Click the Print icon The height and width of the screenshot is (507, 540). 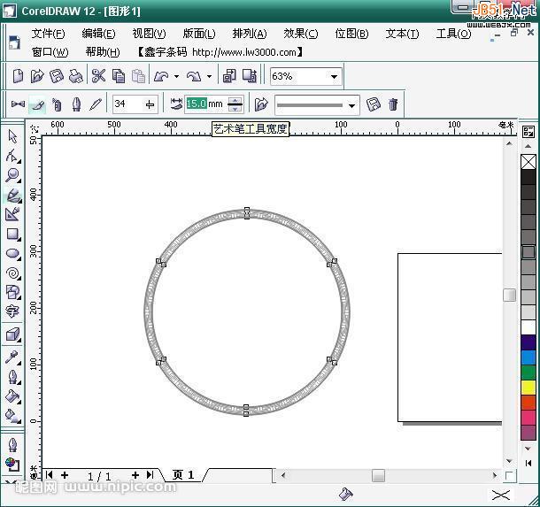[76, 76]
